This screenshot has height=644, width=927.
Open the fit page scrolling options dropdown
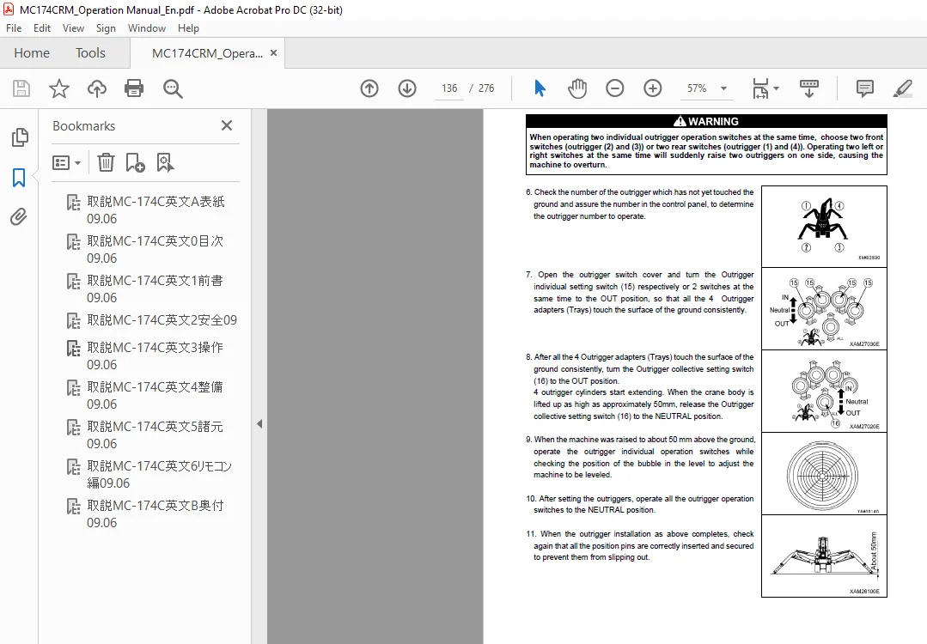(x=765, y=88)
